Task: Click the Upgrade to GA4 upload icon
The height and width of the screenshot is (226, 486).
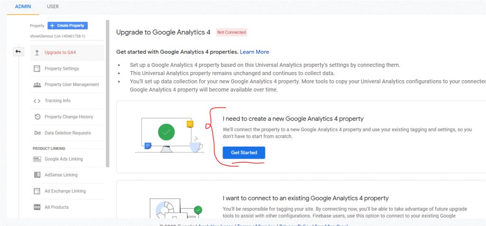Action: coord(37,53)
